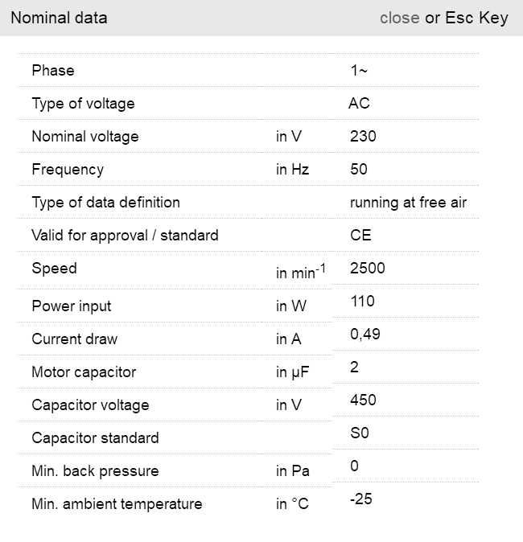Click the in µF unit cell
The width and height of the screenshot is (523, 542).
click(293, 372)
